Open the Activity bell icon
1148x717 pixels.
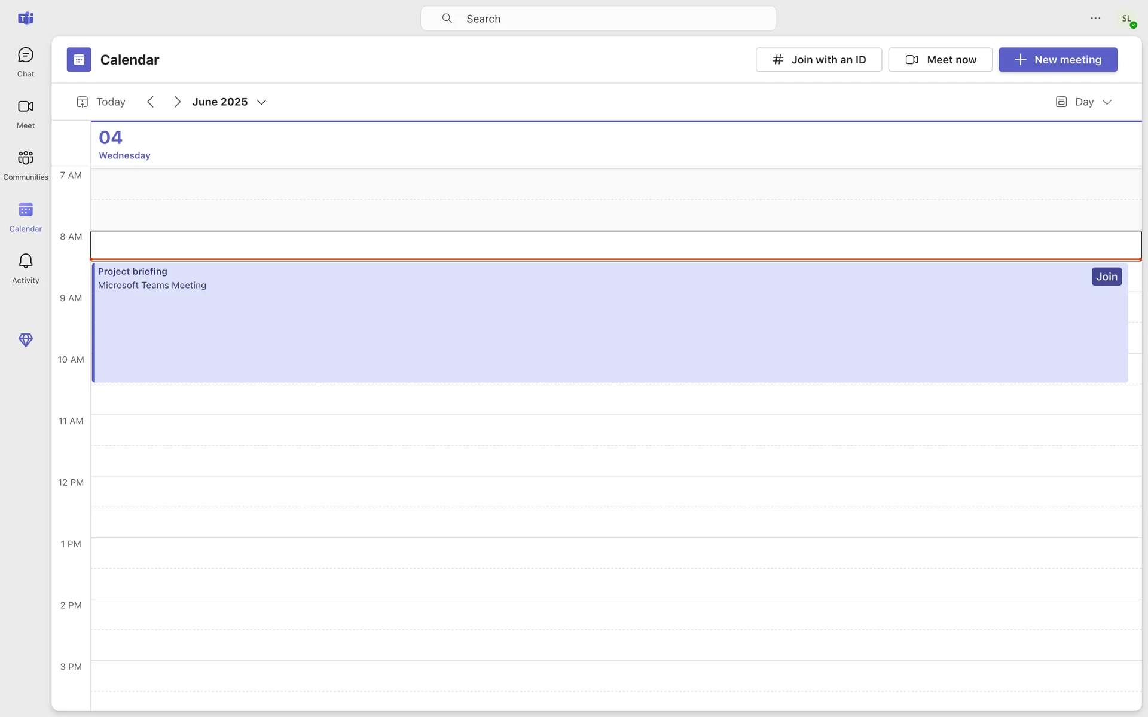pos(25,268)
